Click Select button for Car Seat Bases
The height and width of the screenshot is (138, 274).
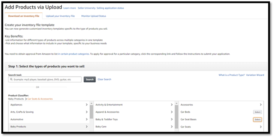[x=257, y=120]
